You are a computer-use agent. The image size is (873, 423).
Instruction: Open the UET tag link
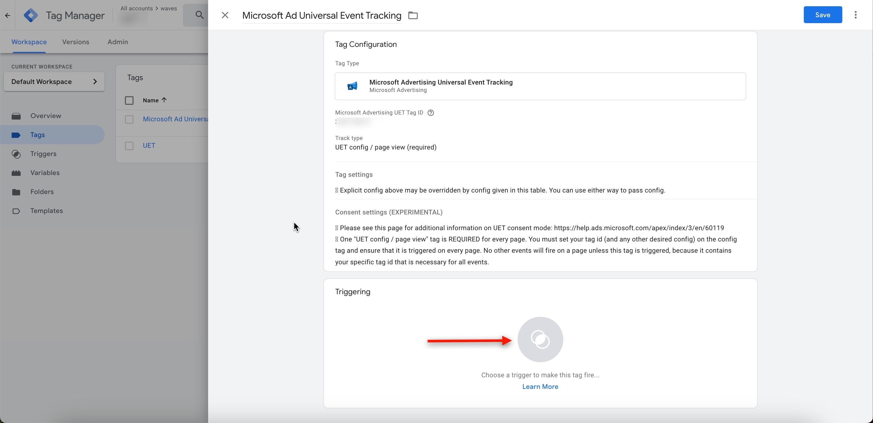coord(149,146)
